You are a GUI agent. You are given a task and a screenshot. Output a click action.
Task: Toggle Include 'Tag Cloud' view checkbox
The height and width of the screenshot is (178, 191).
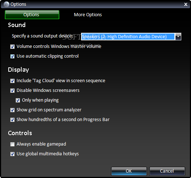(12, 81)
